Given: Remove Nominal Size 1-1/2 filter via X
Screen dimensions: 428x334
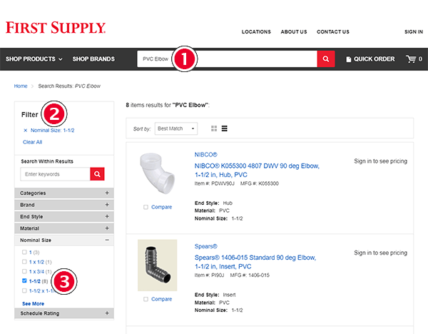Looking at the screenshot, I should point(26,131).
